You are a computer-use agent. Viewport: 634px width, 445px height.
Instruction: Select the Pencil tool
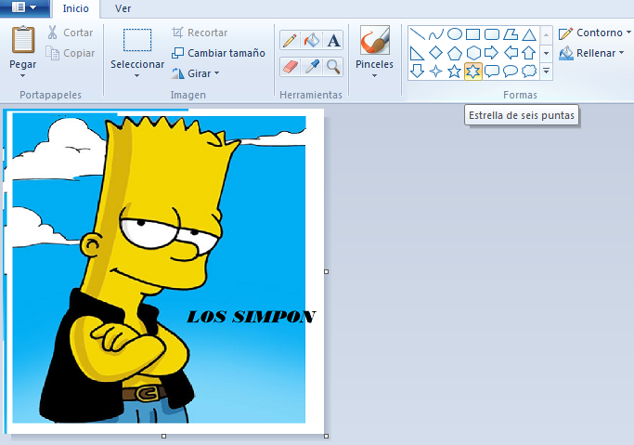point(290,41)
